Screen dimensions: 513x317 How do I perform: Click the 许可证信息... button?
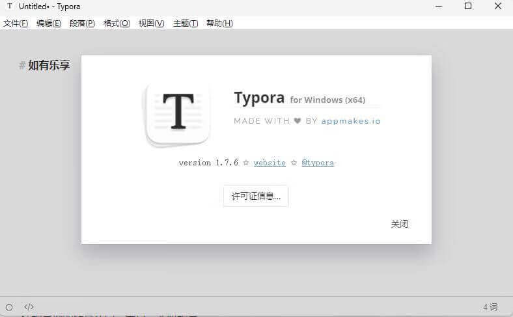click(256, 197)
